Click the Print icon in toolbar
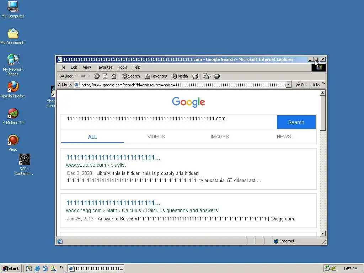 217,76
